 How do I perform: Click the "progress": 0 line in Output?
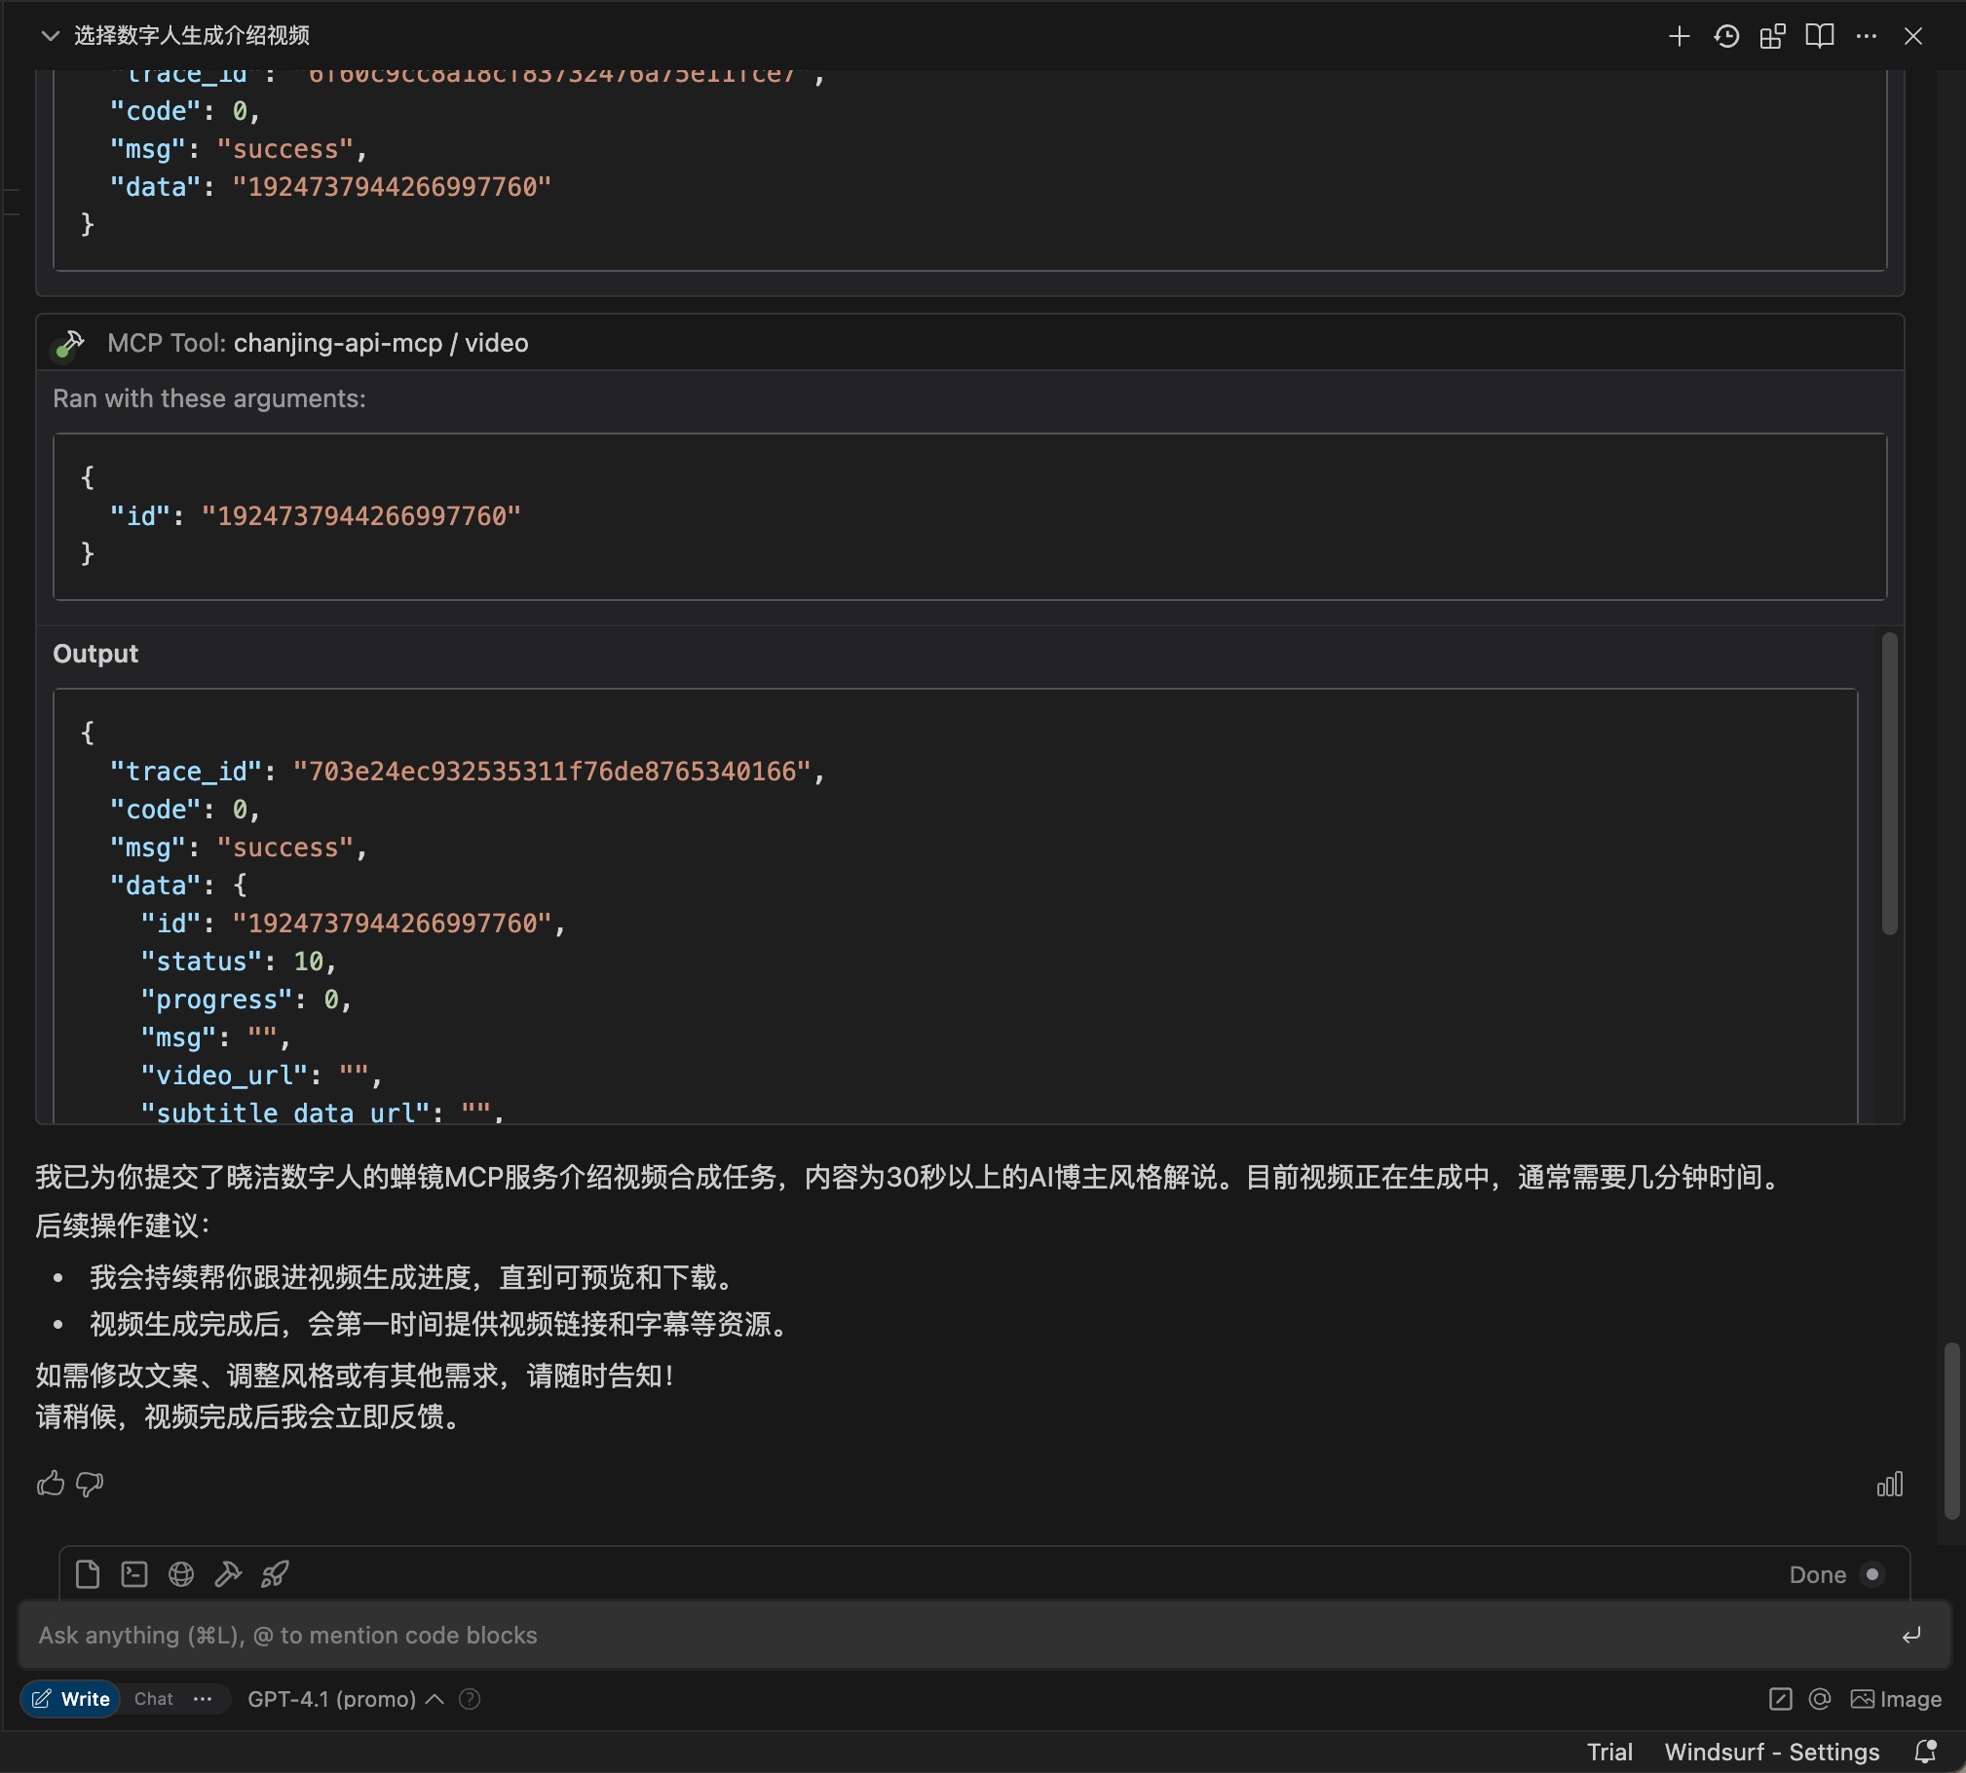coord(246,1000)
